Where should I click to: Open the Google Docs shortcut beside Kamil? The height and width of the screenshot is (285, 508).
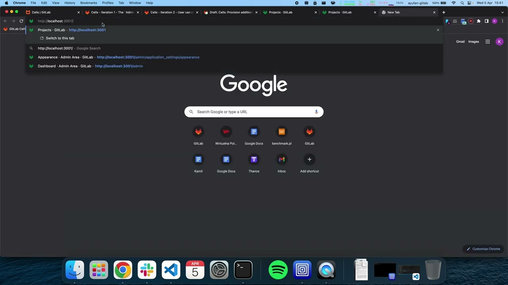pyautogui.click(x=226, y=163)
